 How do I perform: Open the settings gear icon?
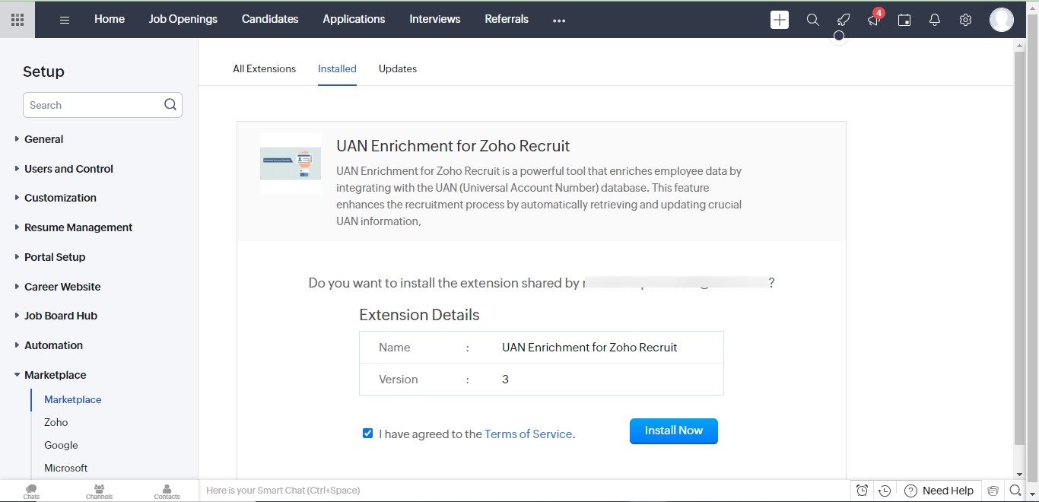(x=965, y=20)
